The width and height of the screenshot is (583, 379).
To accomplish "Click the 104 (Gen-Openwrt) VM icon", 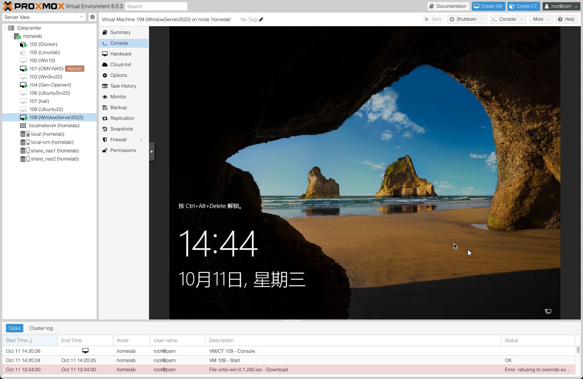I will pos(24,85).
